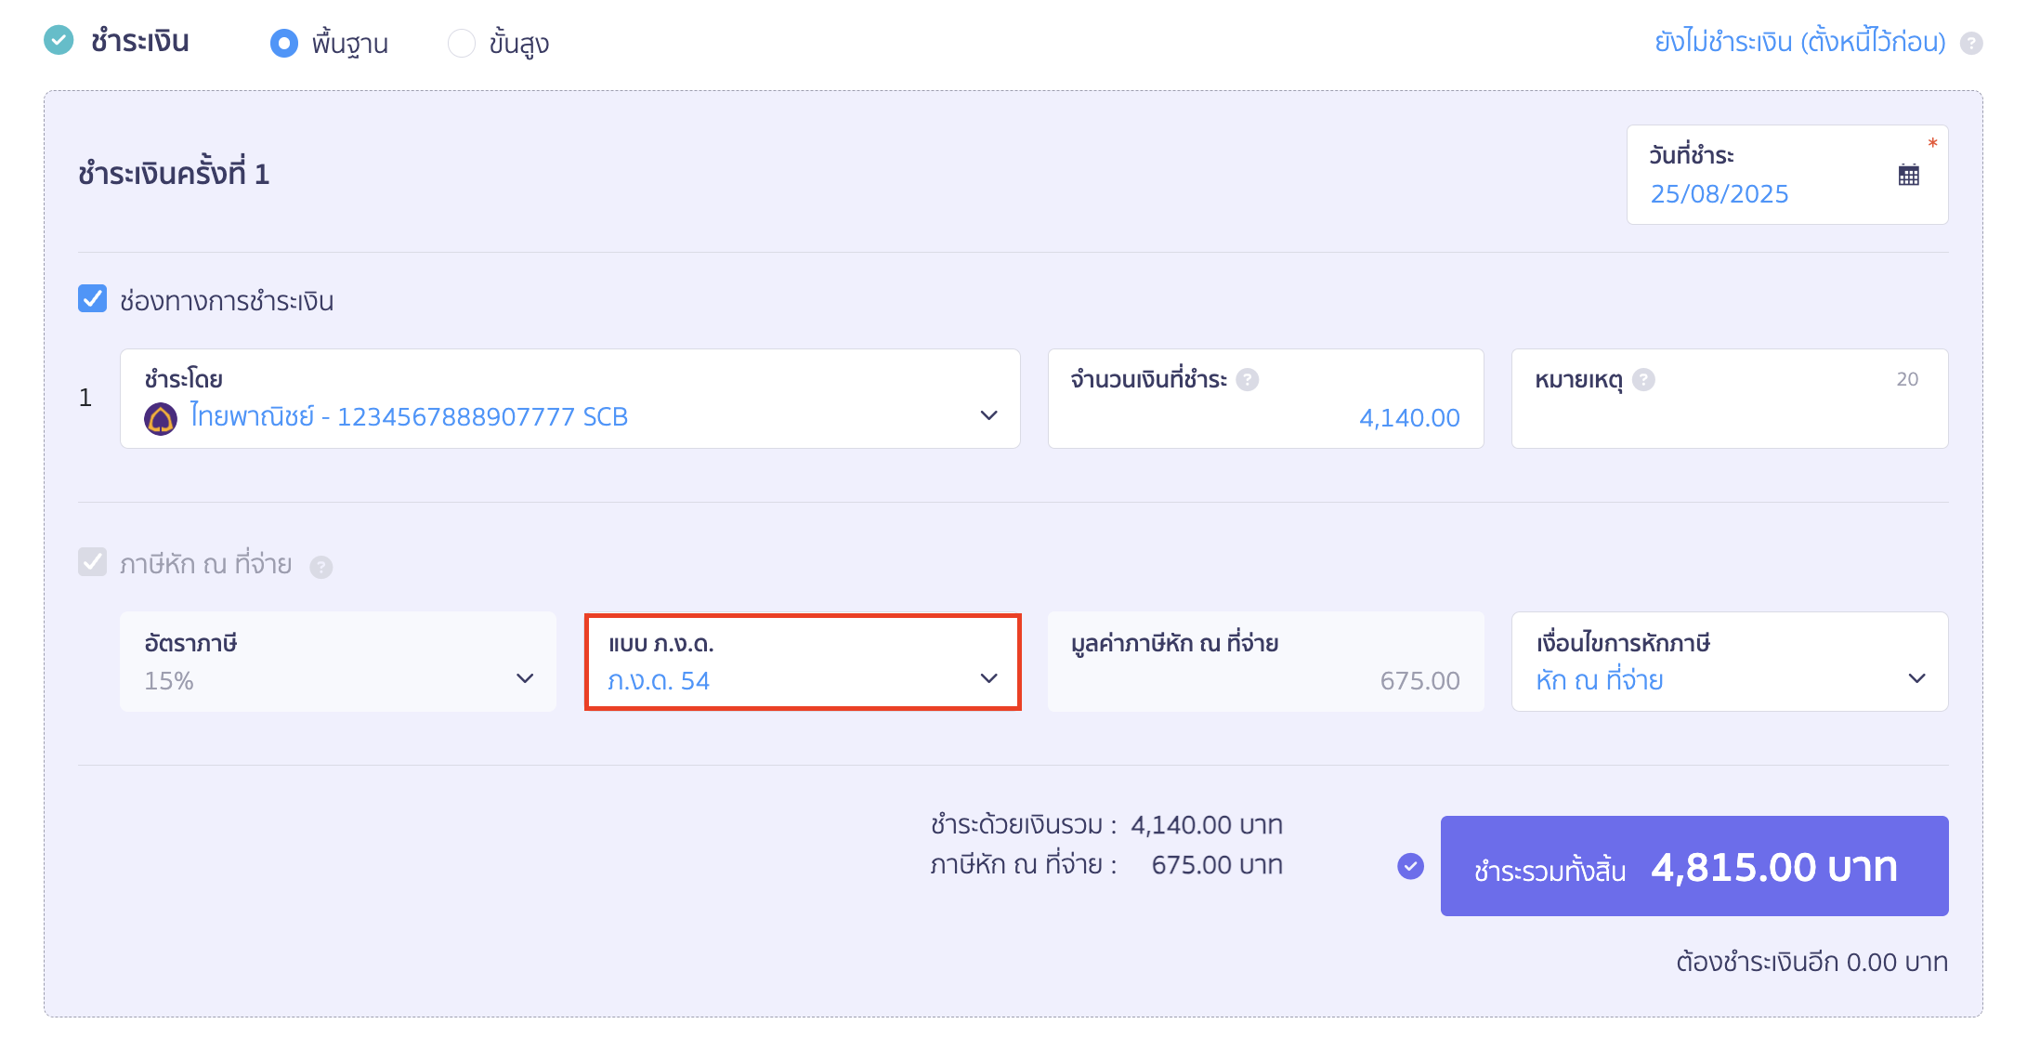Click the ต้องชำระเงินอีก 0.00 บาท text
This screenshot has width=2027, height=1037.
(1811, 962)
